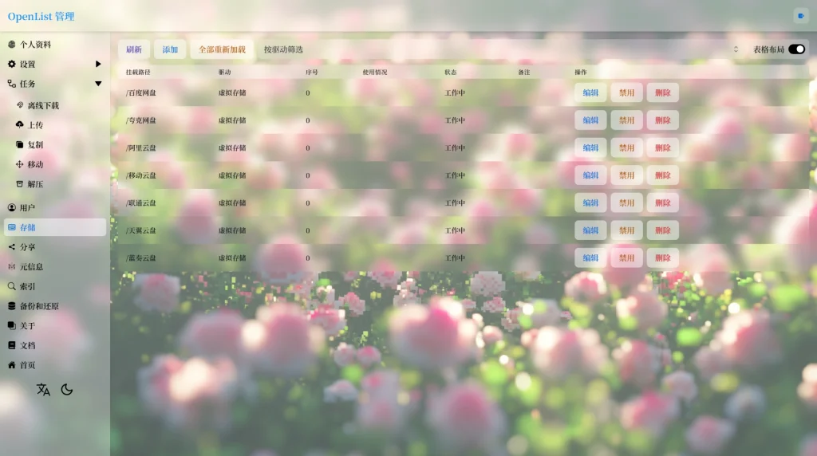Click the 全部重新加载 reload all button
Image resolution: width=817 pixels, height=456 pixels.
coord(222,49)
